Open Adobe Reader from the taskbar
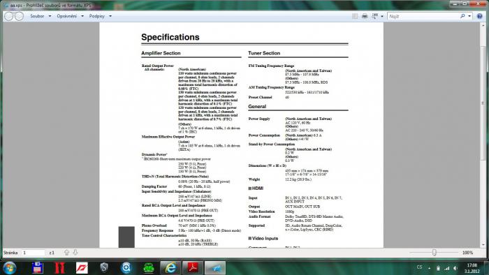 [x=193, y=267]
